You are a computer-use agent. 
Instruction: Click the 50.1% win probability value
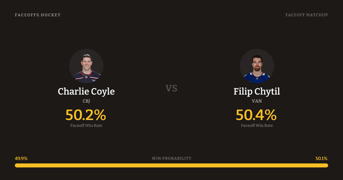pyautogui.click(x=321, y=159)
